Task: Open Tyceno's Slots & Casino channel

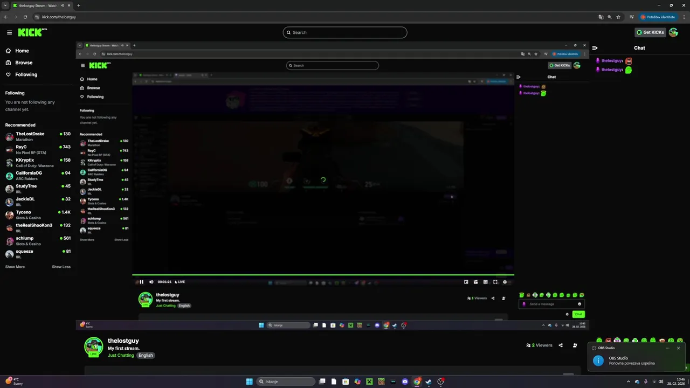Action: [x=38, y=215]
